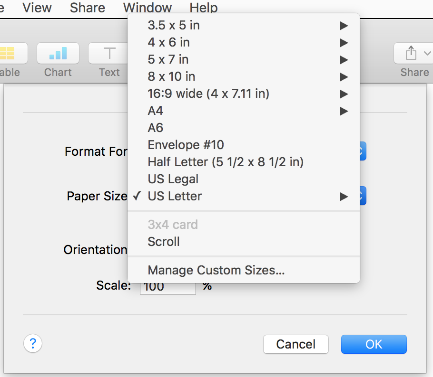Select the Scroll paper option
The height and width of the screenshot is (377, 433).
pyautogui.click(x=164, y=242)
